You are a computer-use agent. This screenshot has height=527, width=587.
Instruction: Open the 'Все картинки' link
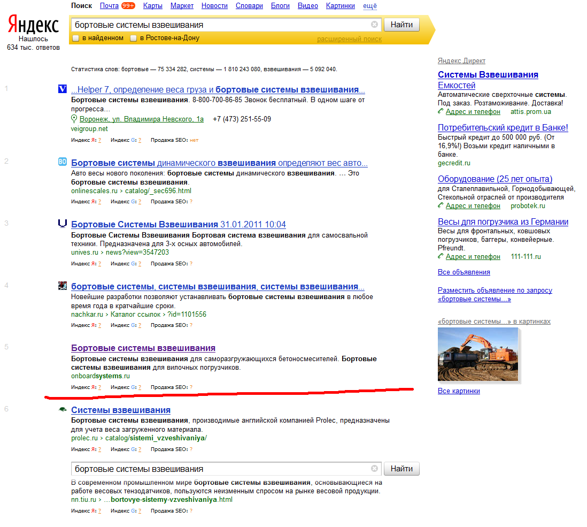459,391
